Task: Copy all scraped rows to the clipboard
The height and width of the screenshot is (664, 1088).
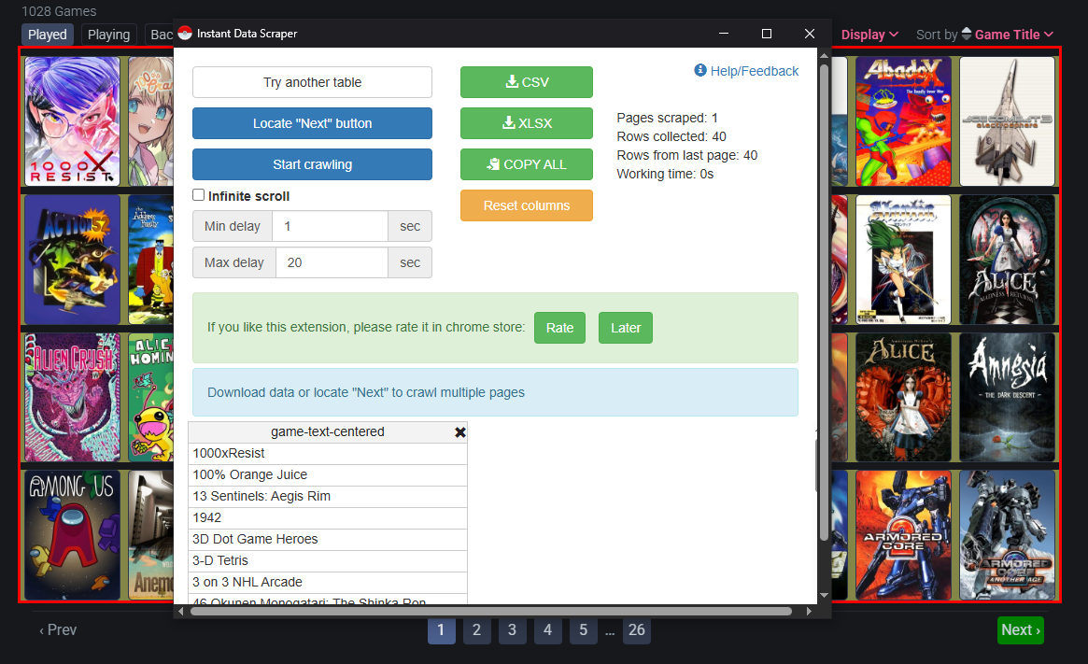Action: [527, 164]
